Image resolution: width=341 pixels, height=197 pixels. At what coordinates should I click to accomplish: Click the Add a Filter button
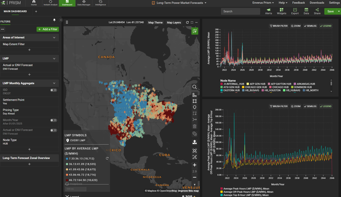pyautogui.click(x=48, y=29)
